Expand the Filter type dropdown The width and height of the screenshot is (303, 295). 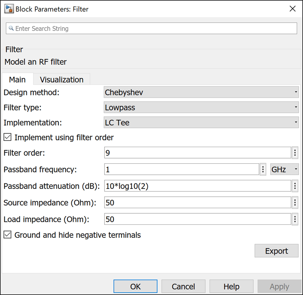201,107
